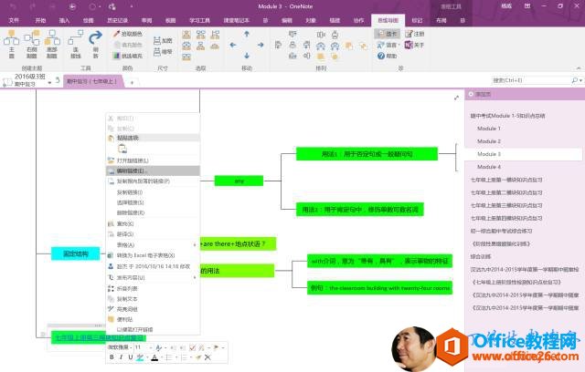
Task: Open the File (文件) ribbon tab
Action: pos(14,20)
